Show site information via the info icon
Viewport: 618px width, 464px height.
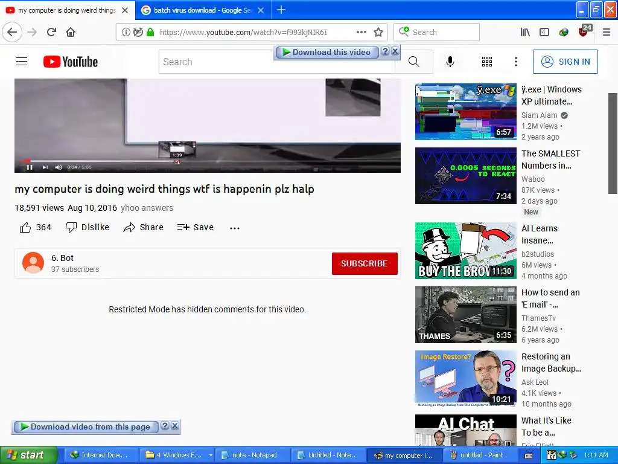point(126,33)
